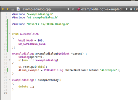Click line number 25 in the gutter
The image size is (138, 100).
click(x=6, y=93)
